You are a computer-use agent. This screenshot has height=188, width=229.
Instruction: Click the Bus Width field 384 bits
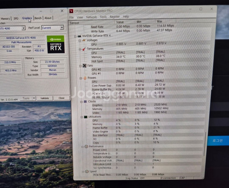pyautogui.click(x=53, y=74)
